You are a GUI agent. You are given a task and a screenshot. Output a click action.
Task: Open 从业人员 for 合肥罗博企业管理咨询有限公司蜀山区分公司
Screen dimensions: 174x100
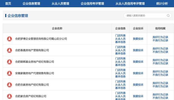[120, 39]
